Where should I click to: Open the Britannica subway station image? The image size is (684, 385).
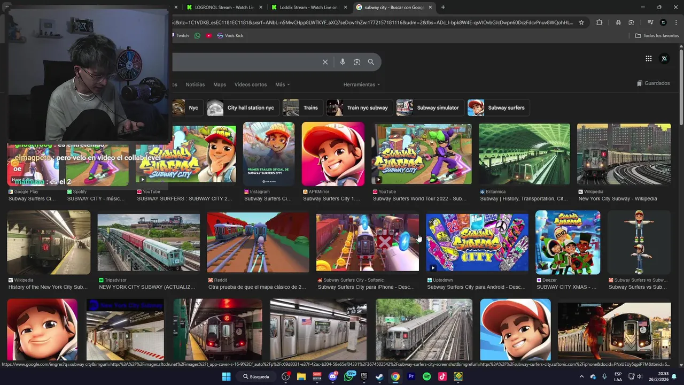pyautogui.click(x=524, y=154)
